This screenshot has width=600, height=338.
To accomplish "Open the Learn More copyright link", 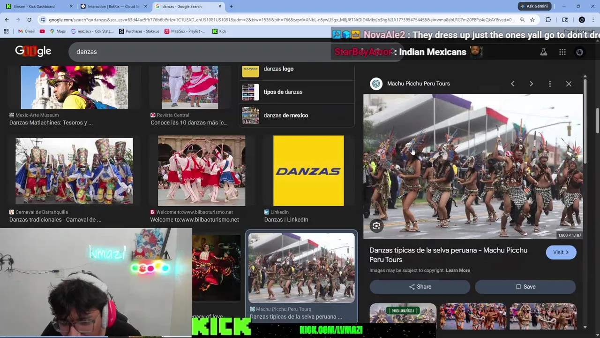I will tap(458, 270).
